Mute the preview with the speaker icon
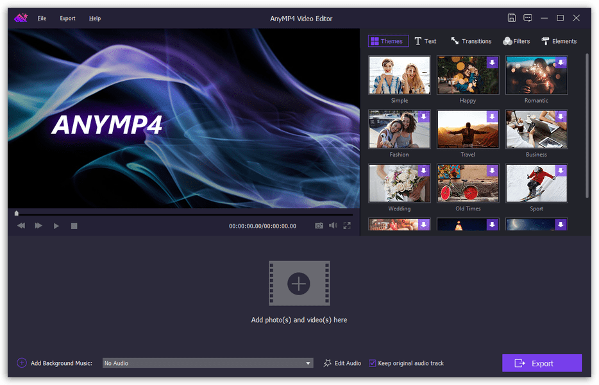The image size is (599, 385). (333, 225)
